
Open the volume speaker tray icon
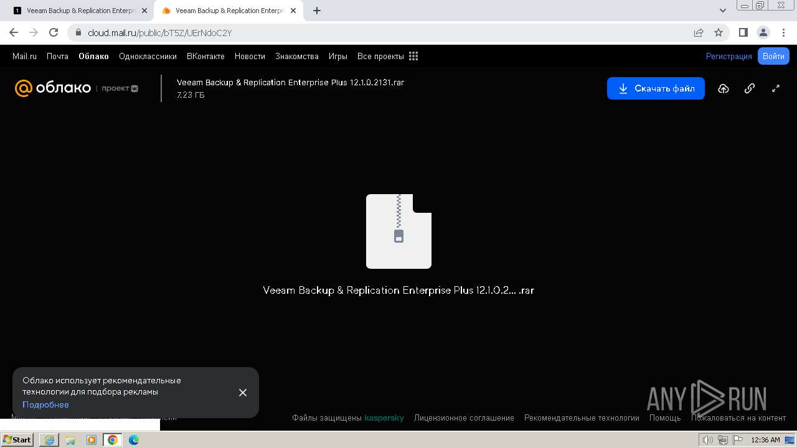tap(708, 440)
